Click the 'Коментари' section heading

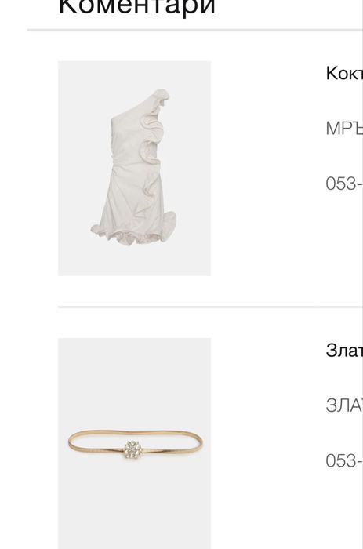coord(137,7)
